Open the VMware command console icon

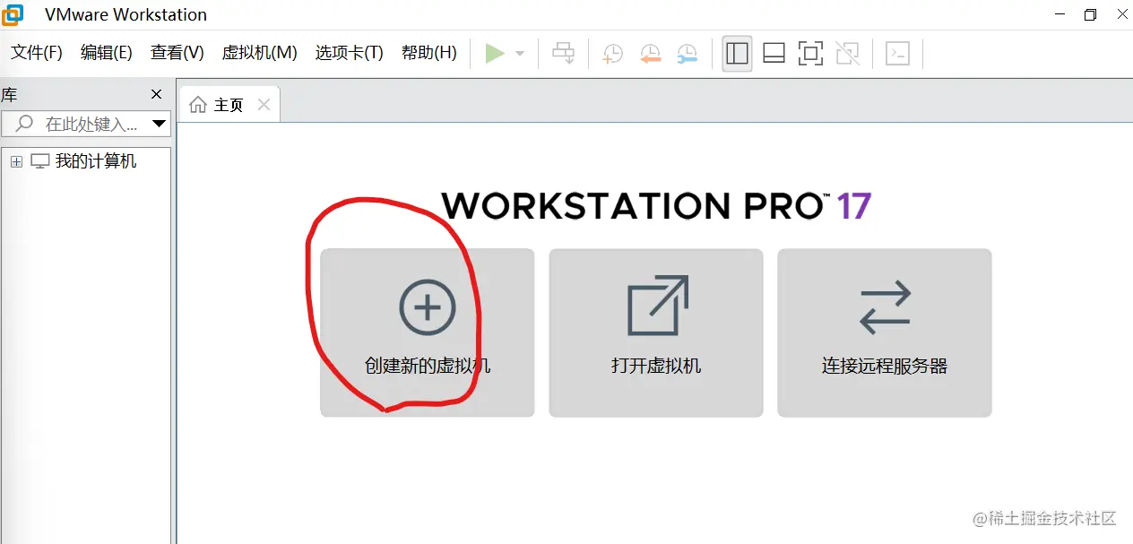click(897, 54)
